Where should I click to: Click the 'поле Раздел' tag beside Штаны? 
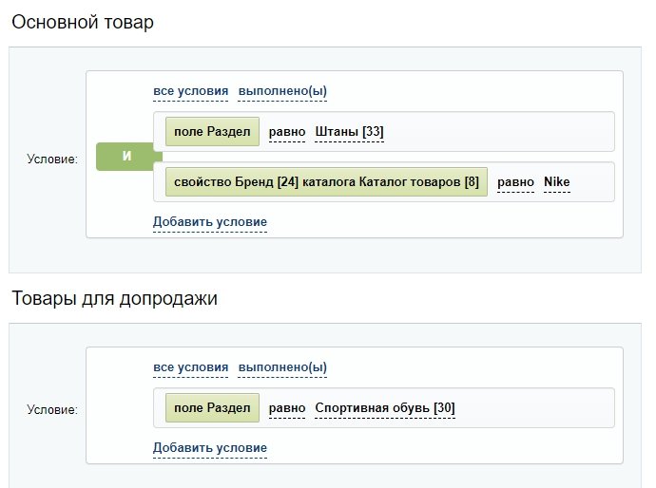[212, 132]
